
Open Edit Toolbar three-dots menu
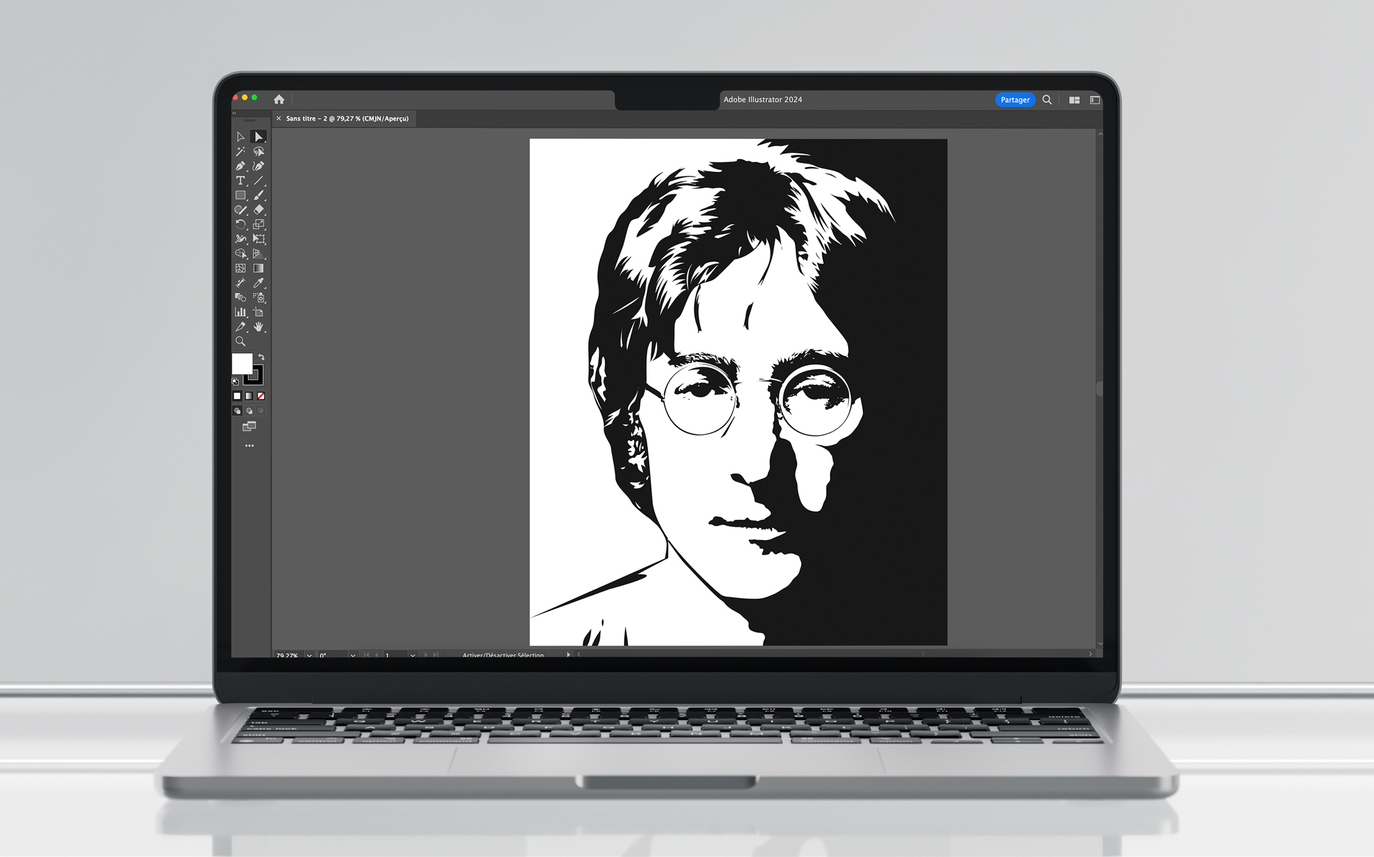pyautogui.click(x=250, y=446)
